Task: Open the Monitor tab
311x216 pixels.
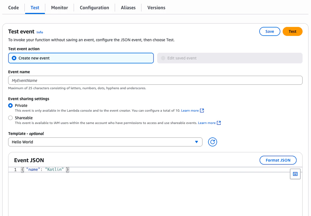Action: tap(60, 8)
